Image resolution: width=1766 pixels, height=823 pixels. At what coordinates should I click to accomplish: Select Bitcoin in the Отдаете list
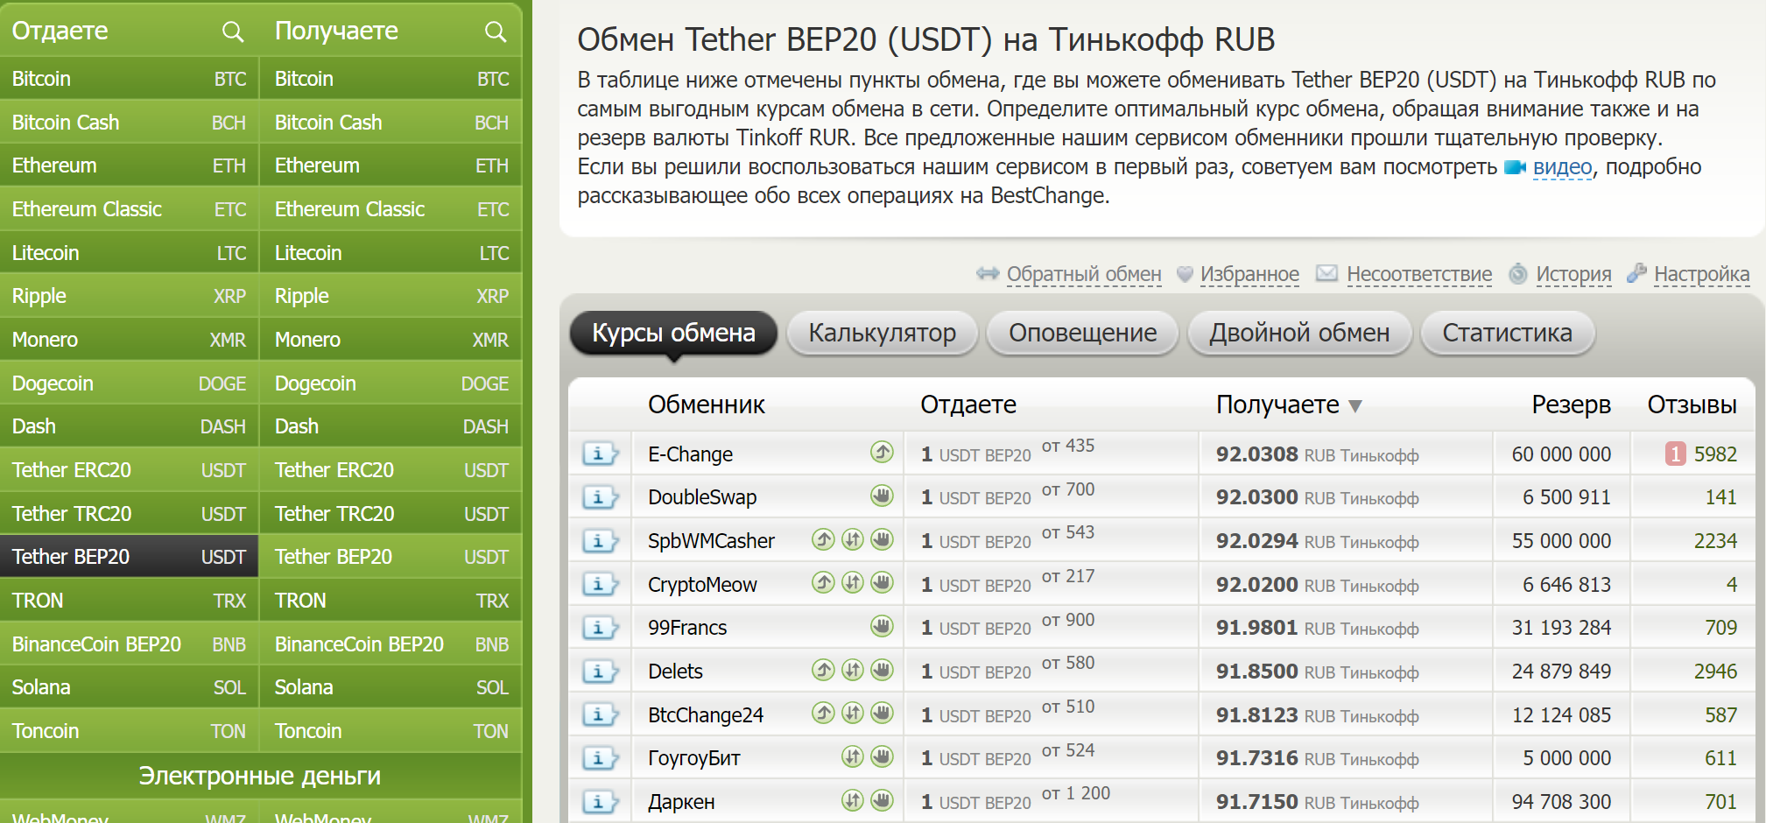[x=129, y=79]
